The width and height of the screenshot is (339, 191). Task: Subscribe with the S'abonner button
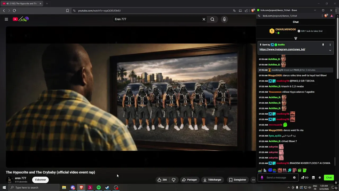(41, 180)
